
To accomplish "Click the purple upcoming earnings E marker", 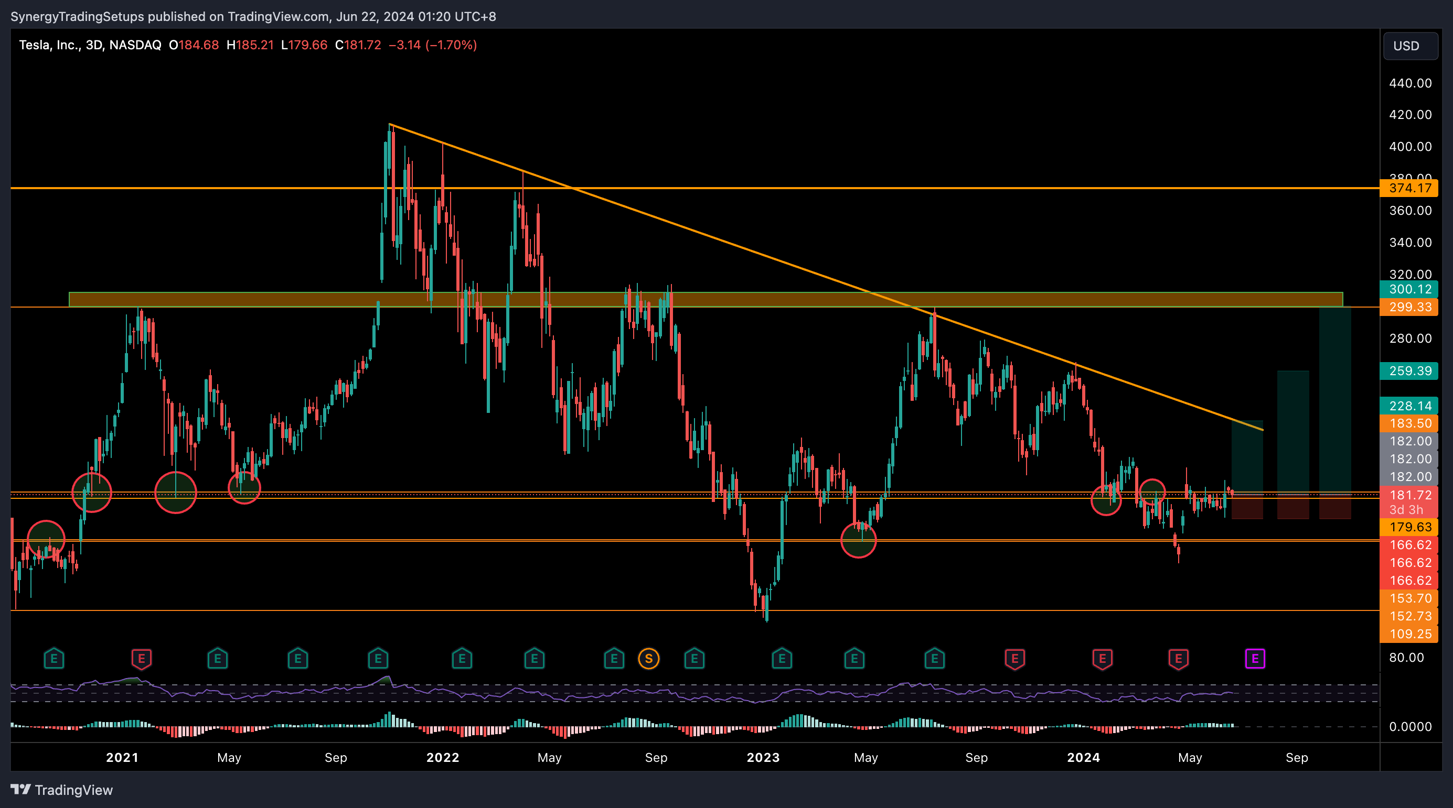I will point(1255,658).
